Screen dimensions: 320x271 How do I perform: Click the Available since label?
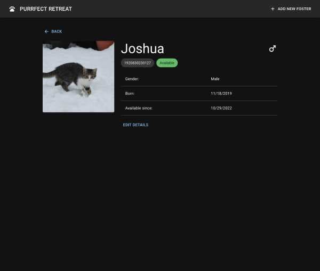pyautogui.click(x=139, y=108)
